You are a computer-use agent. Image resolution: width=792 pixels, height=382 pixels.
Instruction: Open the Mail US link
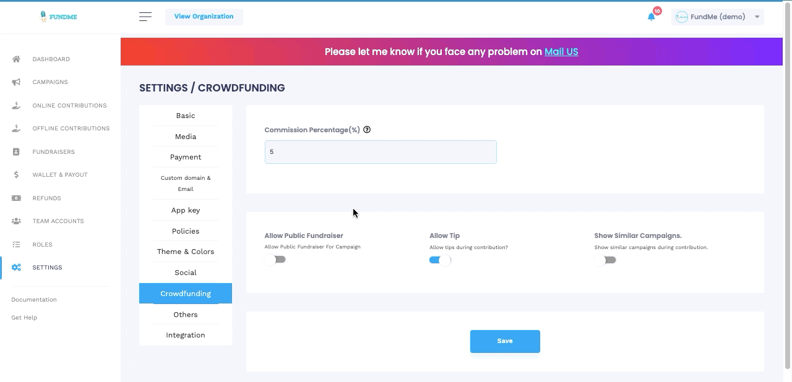pos(561,52)
